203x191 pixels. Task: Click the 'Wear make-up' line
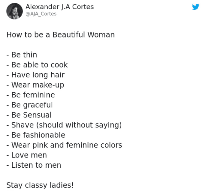(x=35, y=85)
